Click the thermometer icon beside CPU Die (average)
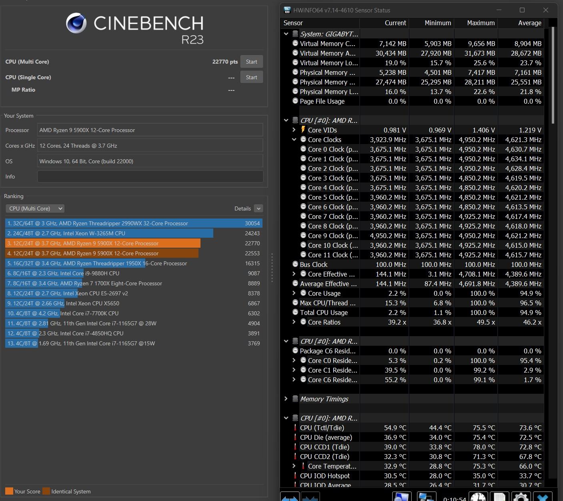The height and width of the screenshot is (501, 563). (x=295, y=437)
